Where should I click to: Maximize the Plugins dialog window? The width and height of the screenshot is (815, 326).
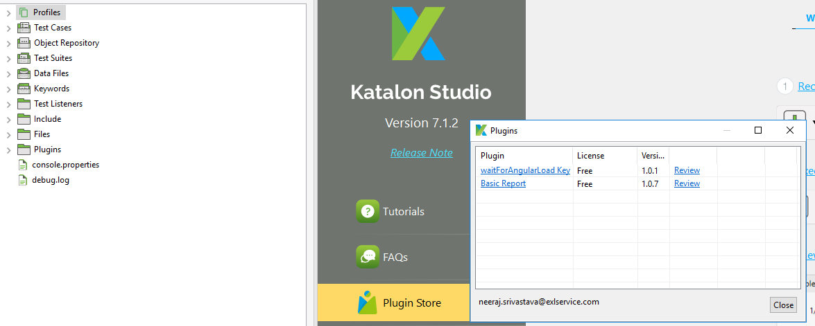(758, 131)
